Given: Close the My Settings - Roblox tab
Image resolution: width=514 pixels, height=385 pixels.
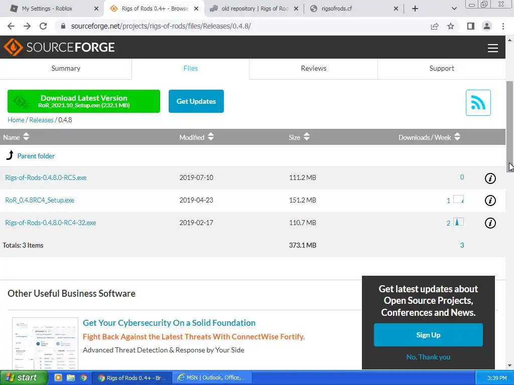Looking at the screenshot, I should pos(96,9).
